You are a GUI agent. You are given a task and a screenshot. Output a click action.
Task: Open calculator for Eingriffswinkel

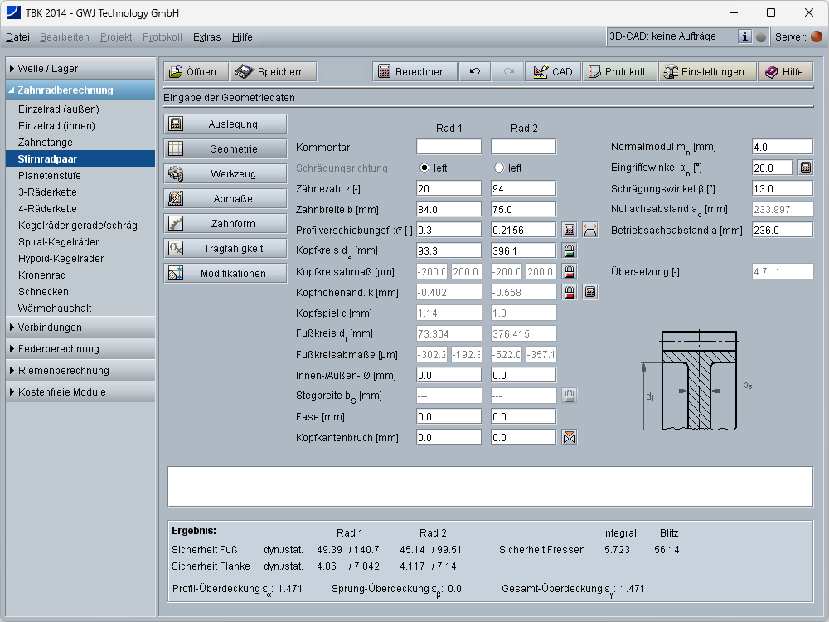pyautogui.click(x=805, y=168)
